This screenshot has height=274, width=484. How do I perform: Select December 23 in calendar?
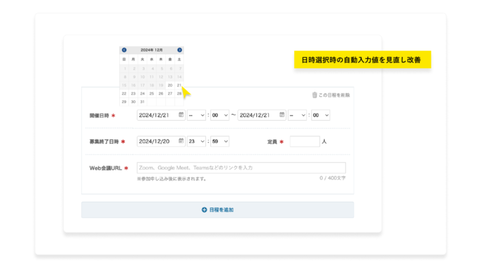click(133, 94)
